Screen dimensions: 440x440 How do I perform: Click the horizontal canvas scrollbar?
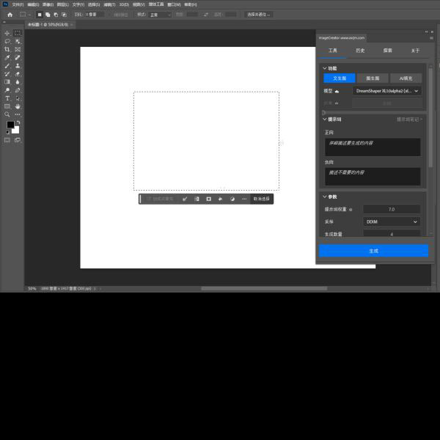(264, 288)
